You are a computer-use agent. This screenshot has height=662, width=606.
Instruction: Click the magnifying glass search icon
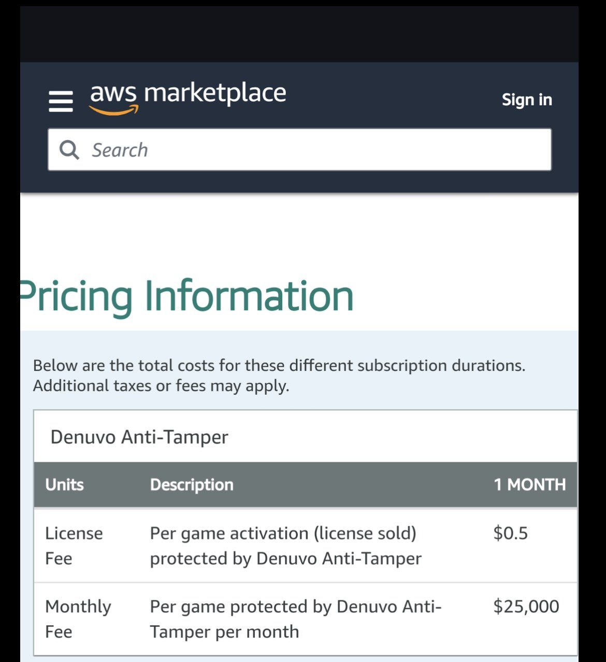[x=69, y=150]
